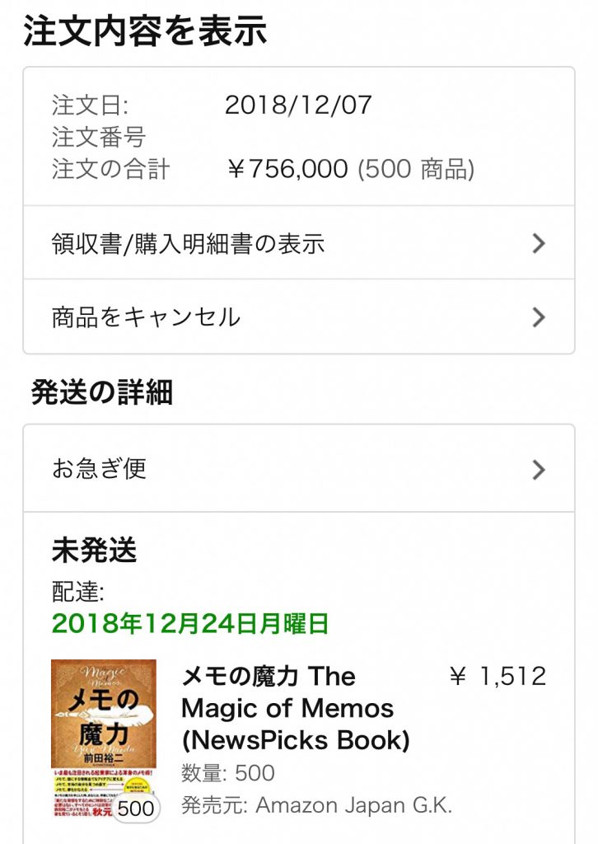The height and width of the screenshot is (844, 598).
Task: Tap chevron next to 商品をキャンセル
Action: 539,316
